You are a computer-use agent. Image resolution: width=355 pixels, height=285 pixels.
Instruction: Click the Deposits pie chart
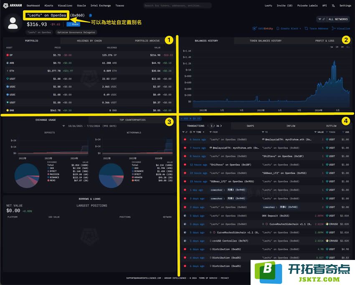coord(27,176)
